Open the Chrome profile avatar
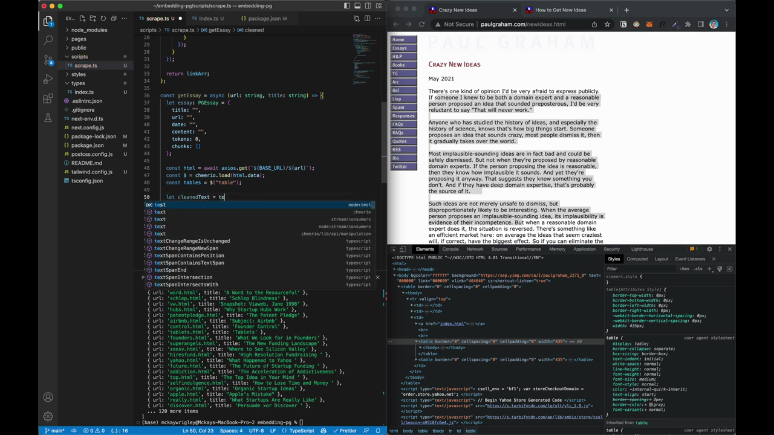The image size is (774, 435). [714, 24]
